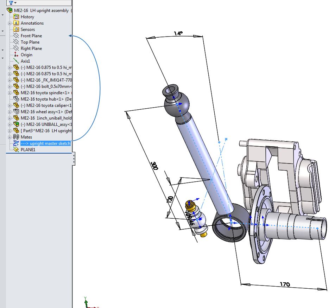The height and width of the screenshot is (308, 335).
Task: Click the Axis1 icon
Action: click(x=16, y=61)
